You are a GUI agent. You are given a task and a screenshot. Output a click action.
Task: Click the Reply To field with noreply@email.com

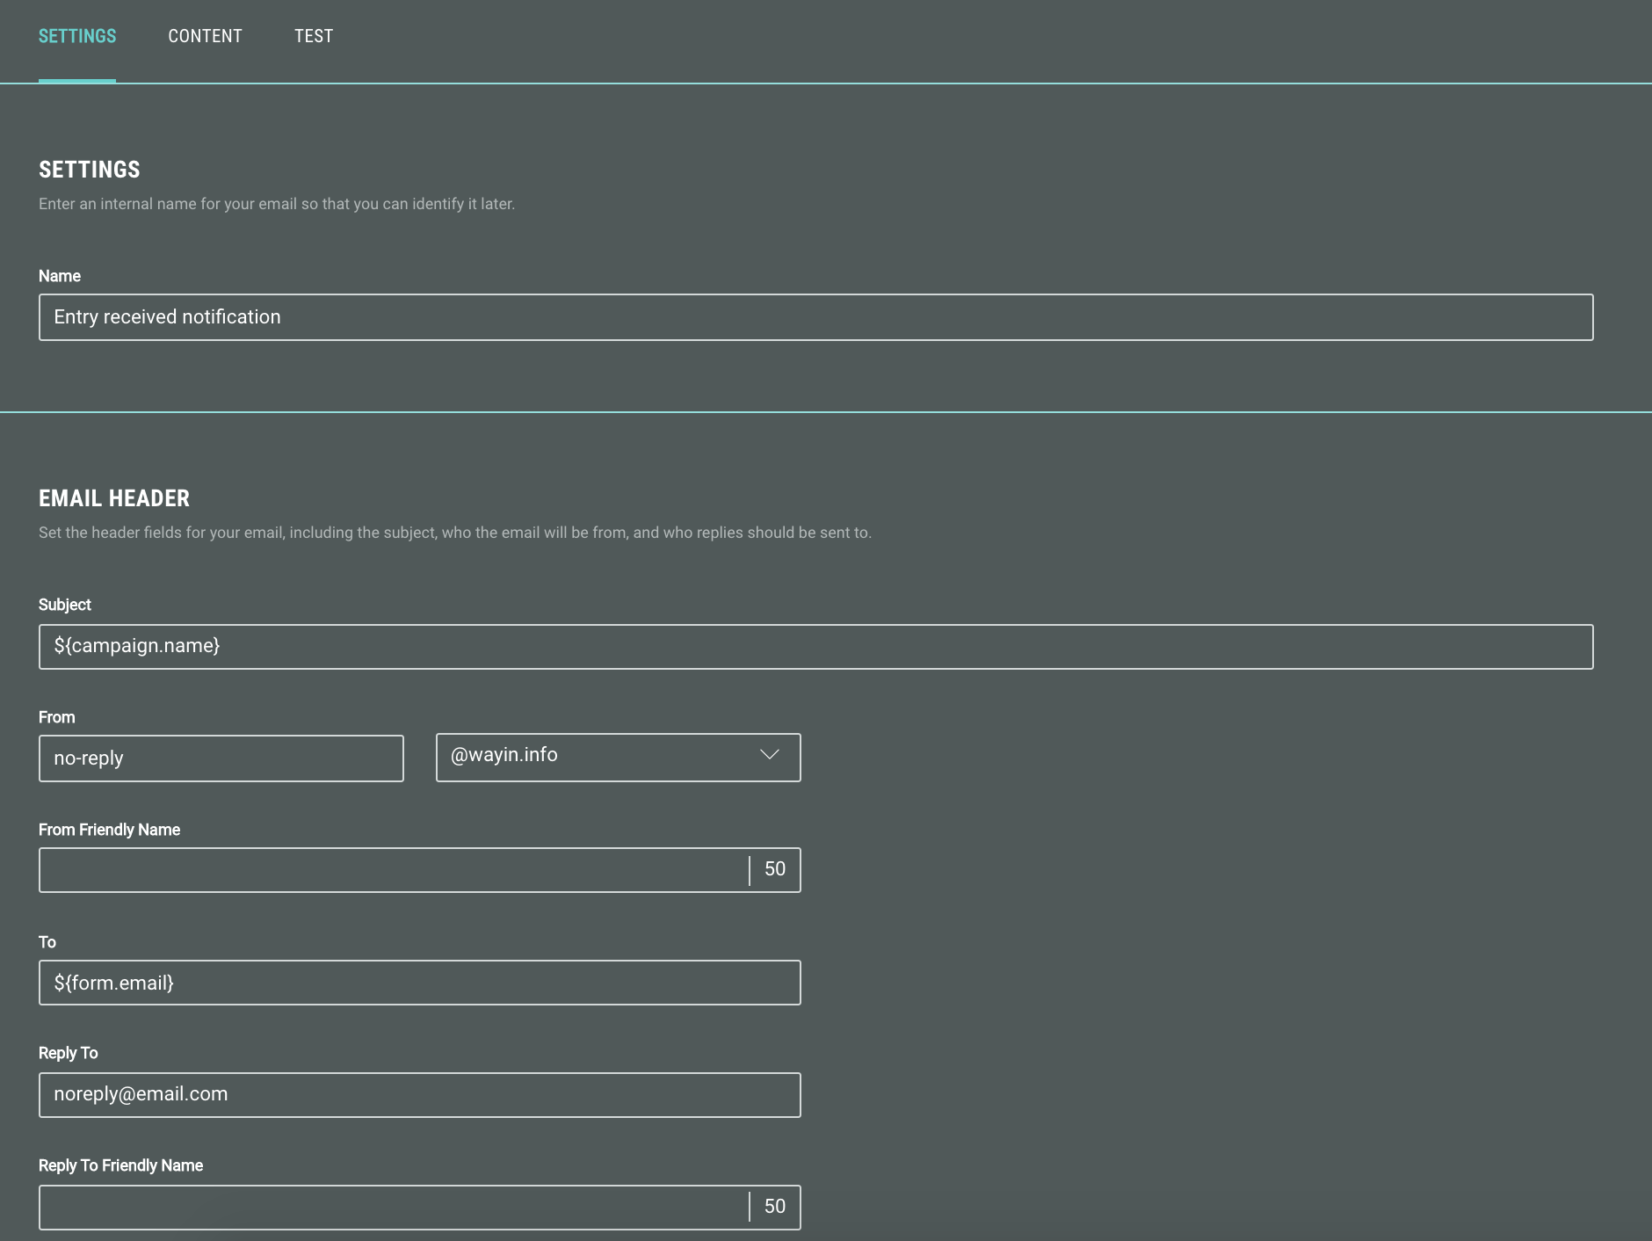pos(419,1095)
